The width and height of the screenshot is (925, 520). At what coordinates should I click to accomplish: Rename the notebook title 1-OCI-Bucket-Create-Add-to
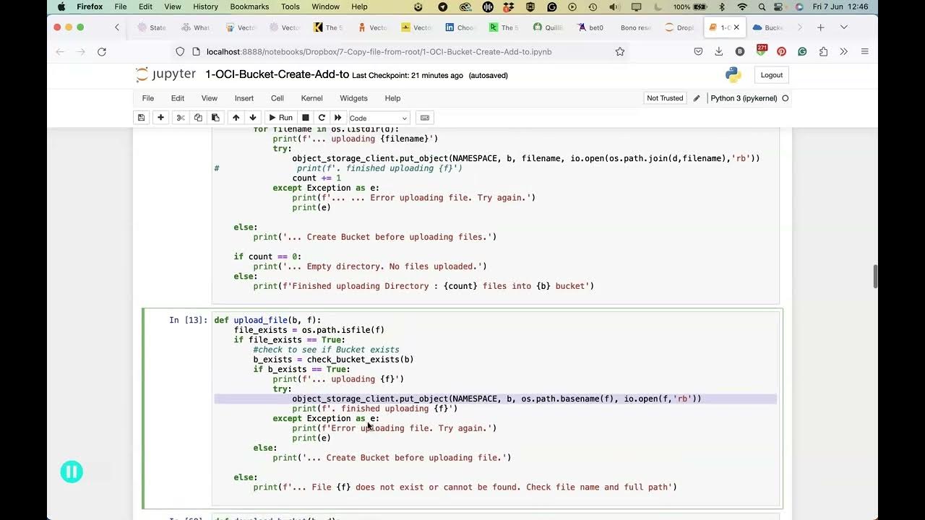tap(277, 74)
